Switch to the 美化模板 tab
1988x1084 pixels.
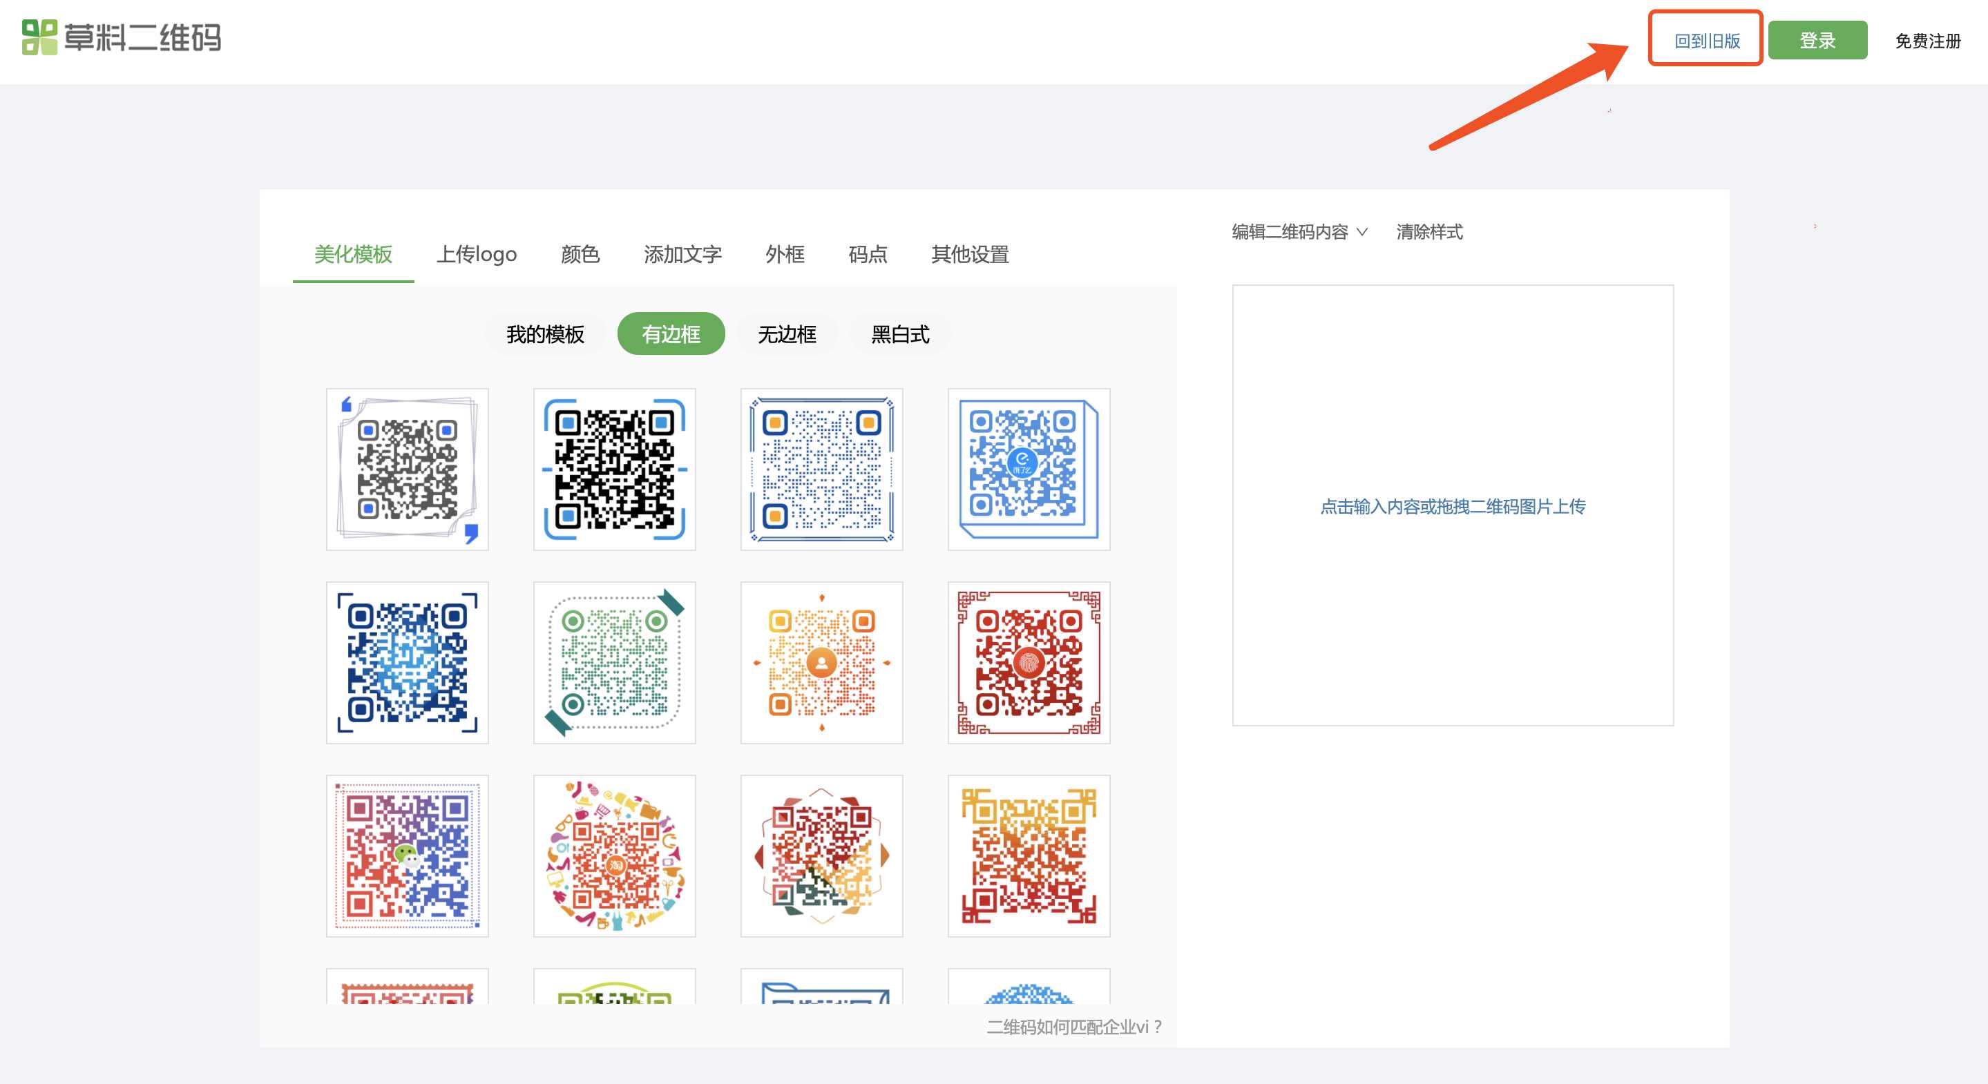[354, 254]
